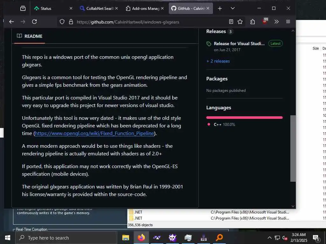Screen dimensions: 326x244
Task: Close the GitHub tab
Action: (208, 8)
